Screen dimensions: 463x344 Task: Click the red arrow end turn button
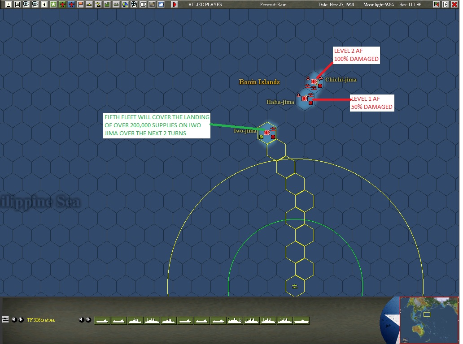[175, 4]
